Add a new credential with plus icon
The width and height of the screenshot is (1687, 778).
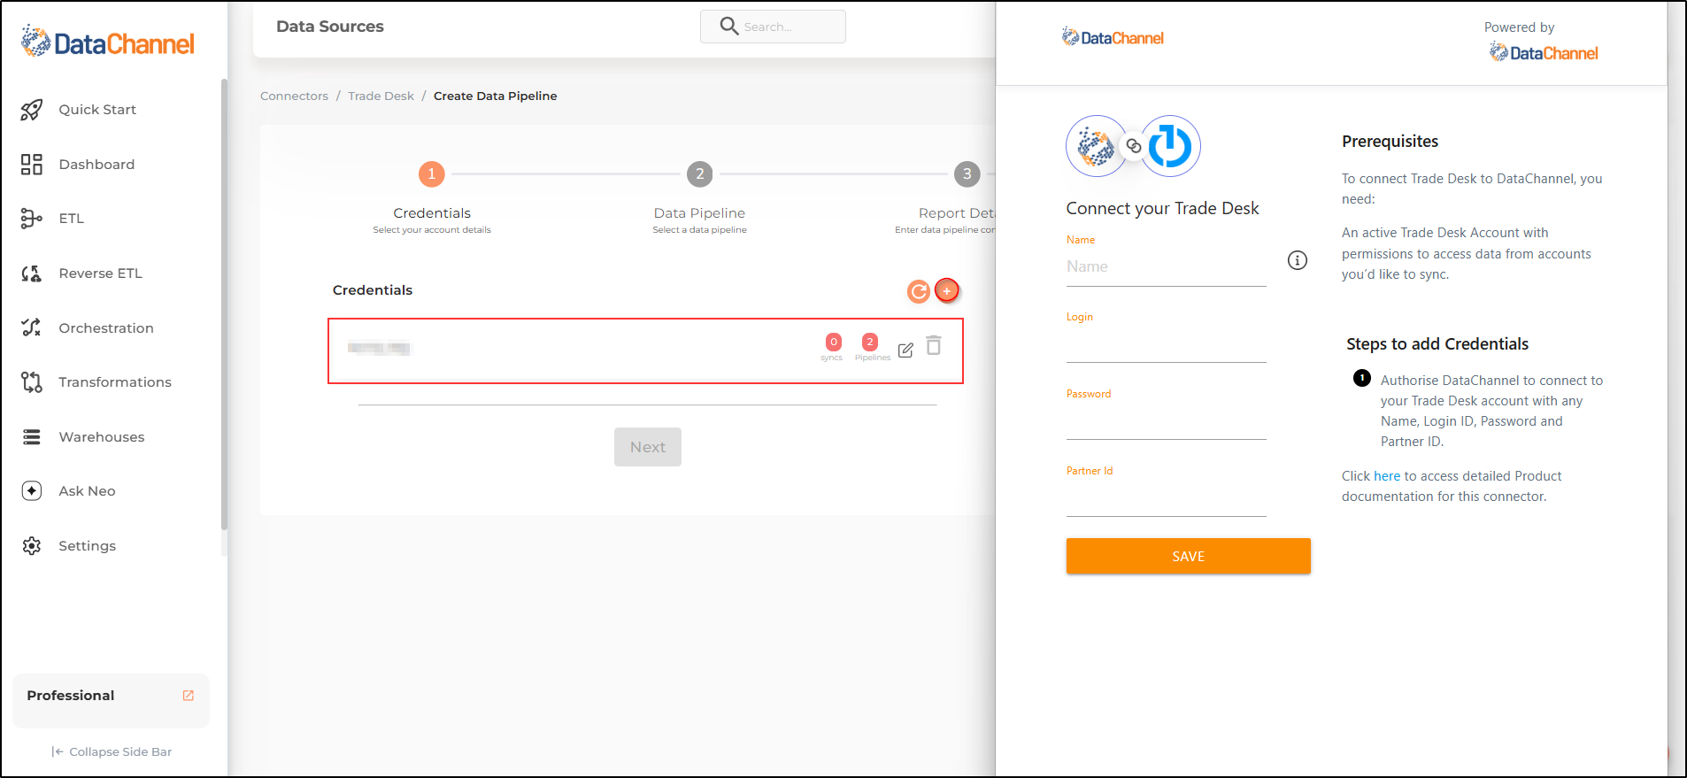[x=947, y=290]
